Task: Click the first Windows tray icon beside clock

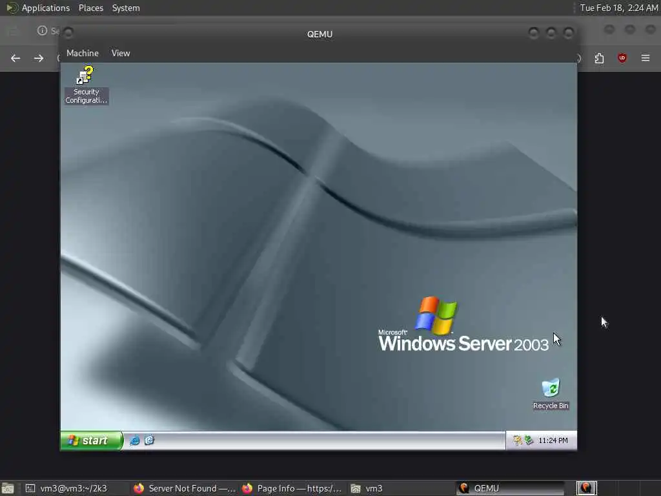Action: [x=517, y=440]
